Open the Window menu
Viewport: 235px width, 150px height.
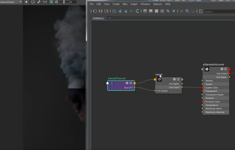[145, 4]
